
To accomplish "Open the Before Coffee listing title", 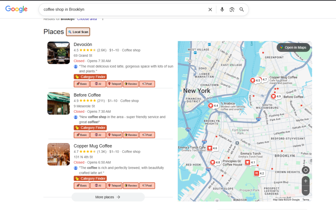I will 87,95.
